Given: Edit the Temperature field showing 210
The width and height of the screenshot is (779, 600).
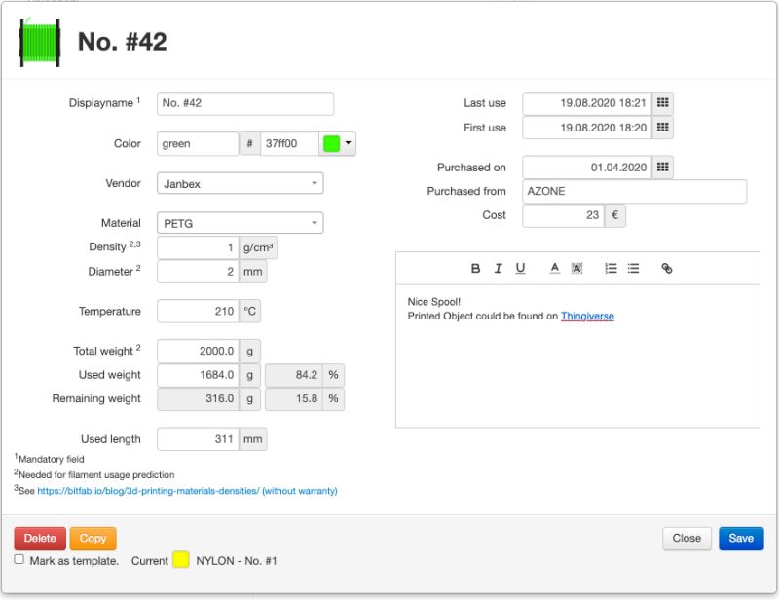Looking at the screenshot, I should click(x=198, y=311).
